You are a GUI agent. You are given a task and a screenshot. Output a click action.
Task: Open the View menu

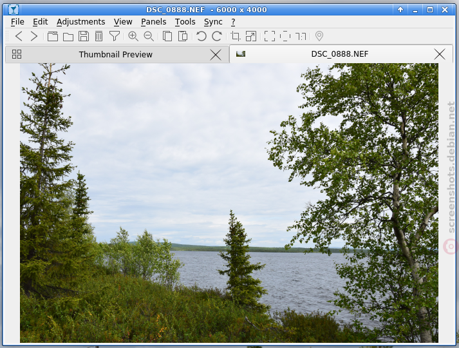(x=123, y=22)
